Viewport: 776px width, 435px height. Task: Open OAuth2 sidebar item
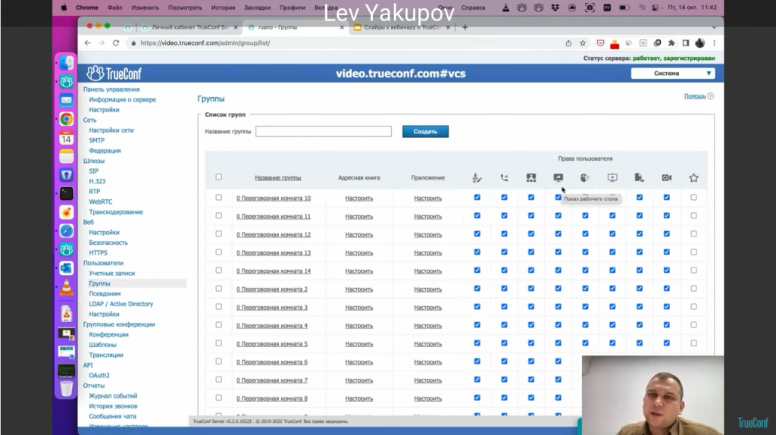coord(99,376)
